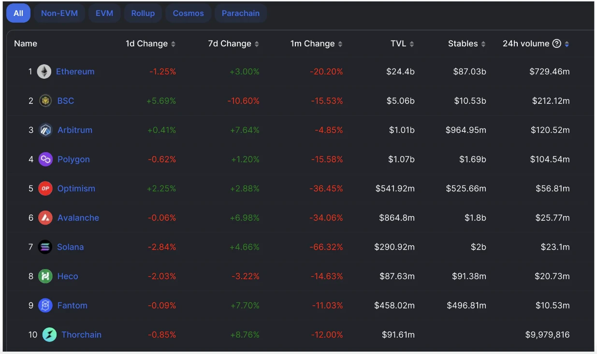This screenshot has height=354, width=597.
Task: Switch to the Rollup filter tab
Action: tap(143, 13)
